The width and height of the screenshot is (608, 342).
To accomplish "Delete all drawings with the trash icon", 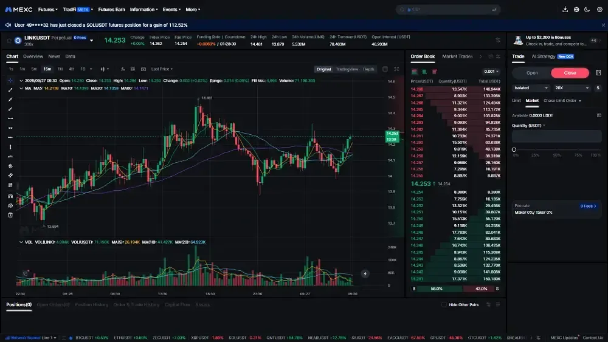I will pos(10,215).
